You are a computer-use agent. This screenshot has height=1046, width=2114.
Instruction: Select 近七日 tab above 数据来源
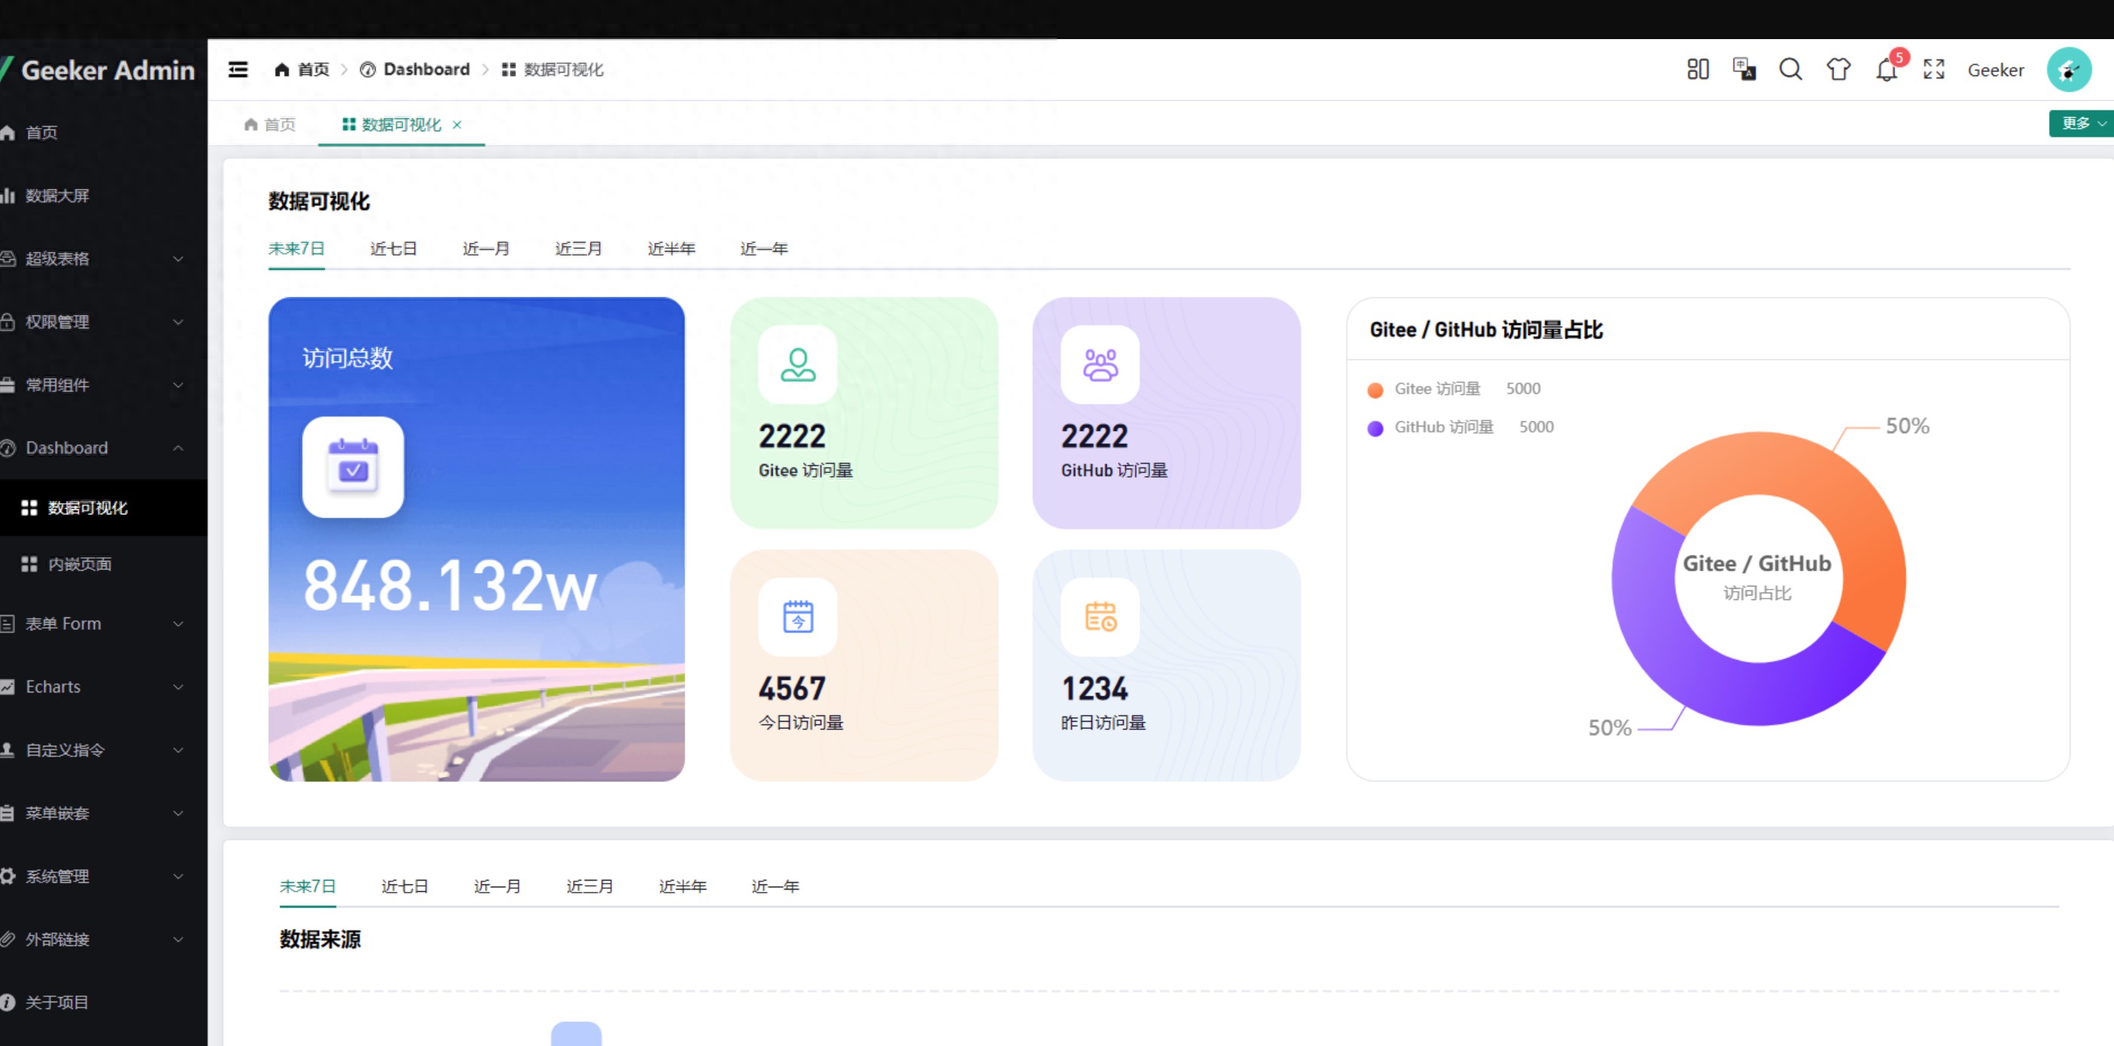click(405, 887)
